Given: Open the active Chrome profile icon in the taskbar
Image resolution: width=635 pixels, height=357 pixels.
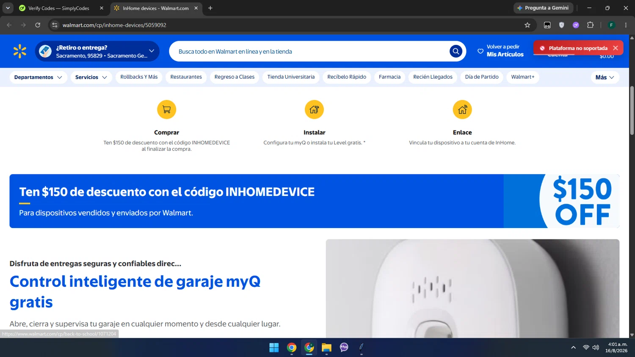Looking at the screenshot, I should (x=309, y=347).
